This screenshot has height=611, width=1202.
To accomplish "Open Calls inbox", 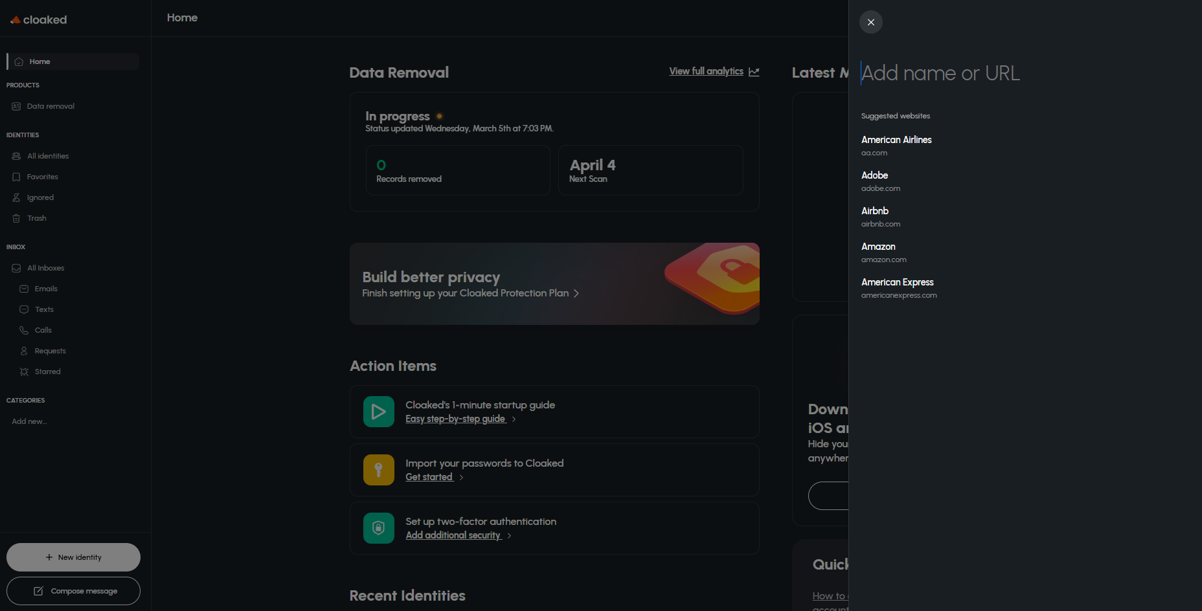I will coord(43,330).
